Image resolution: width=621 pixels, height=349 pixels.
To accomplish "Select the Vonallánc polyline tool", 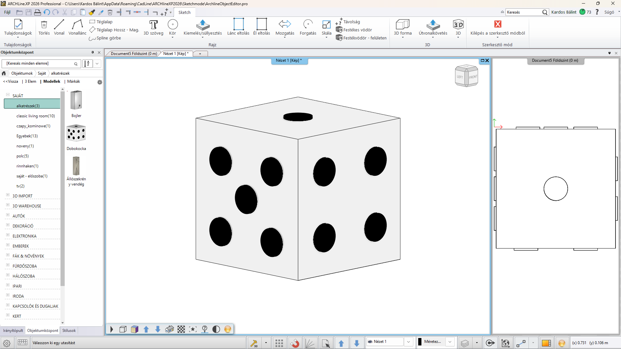I will coord(77,27).
